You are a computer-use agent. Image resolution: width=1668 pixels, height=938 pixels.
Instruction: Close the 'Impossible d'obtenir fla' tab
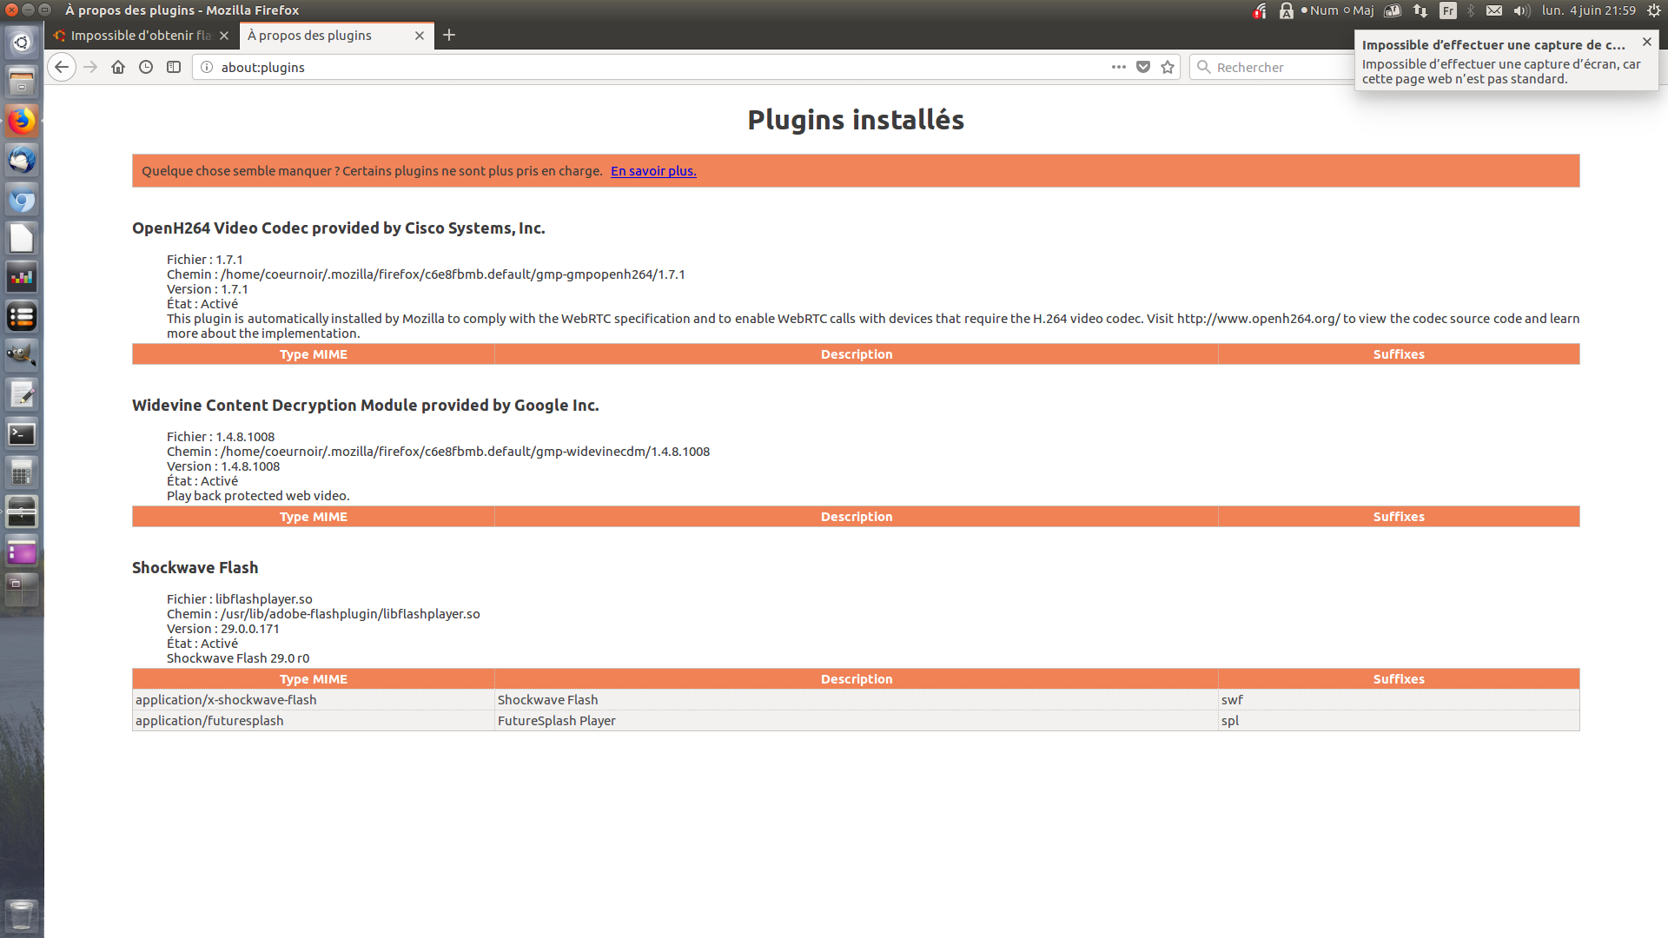(x=224, y=36)
